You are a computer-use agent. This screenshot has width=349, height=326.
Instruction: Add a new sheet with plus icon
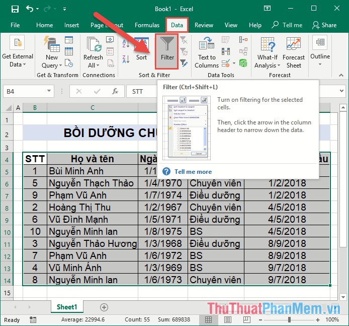click(x=104, y=307)
